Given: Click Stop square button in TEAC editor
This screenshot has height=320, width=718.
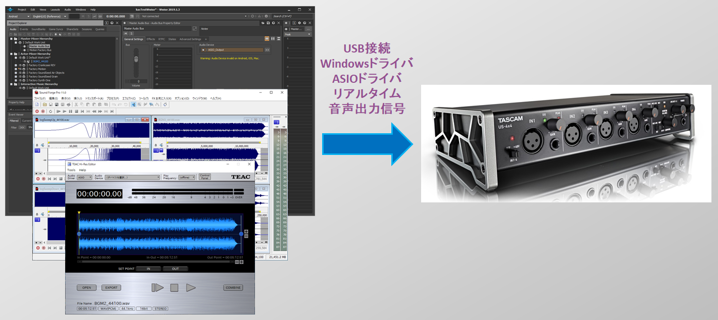Looking at the screenshot, I should (x=174, y=288).
